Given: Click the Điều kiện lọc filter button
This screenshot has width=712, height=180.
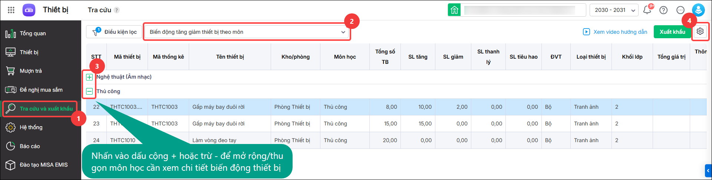Looking at the screenshot, I should 114,32.
